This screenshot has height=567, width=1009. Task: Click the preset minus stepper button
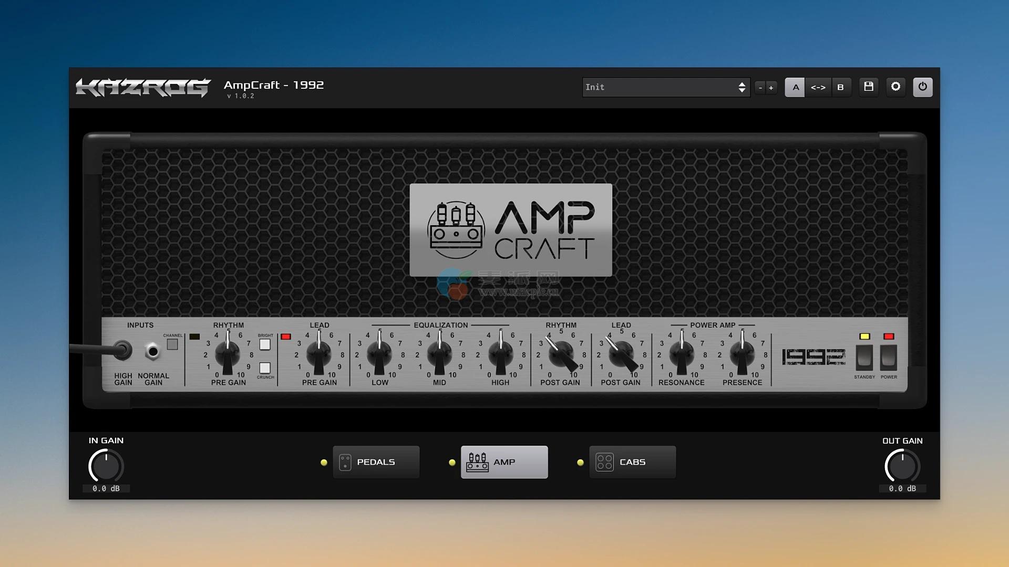point(760,88)
